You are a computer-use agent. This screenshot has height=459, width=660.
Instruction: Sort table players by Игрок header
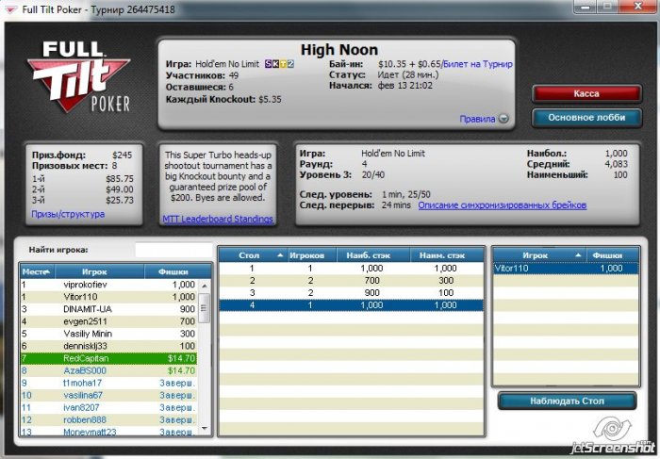539,255
